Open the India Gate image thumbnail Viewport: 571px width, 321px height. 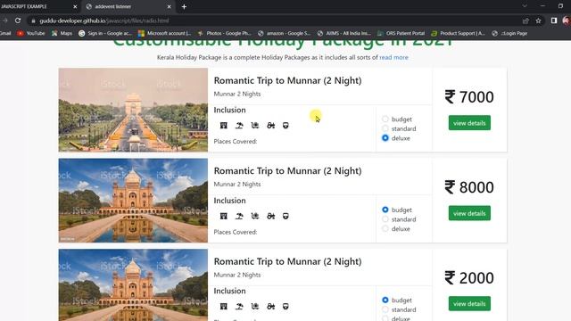[x=133, y=110]
